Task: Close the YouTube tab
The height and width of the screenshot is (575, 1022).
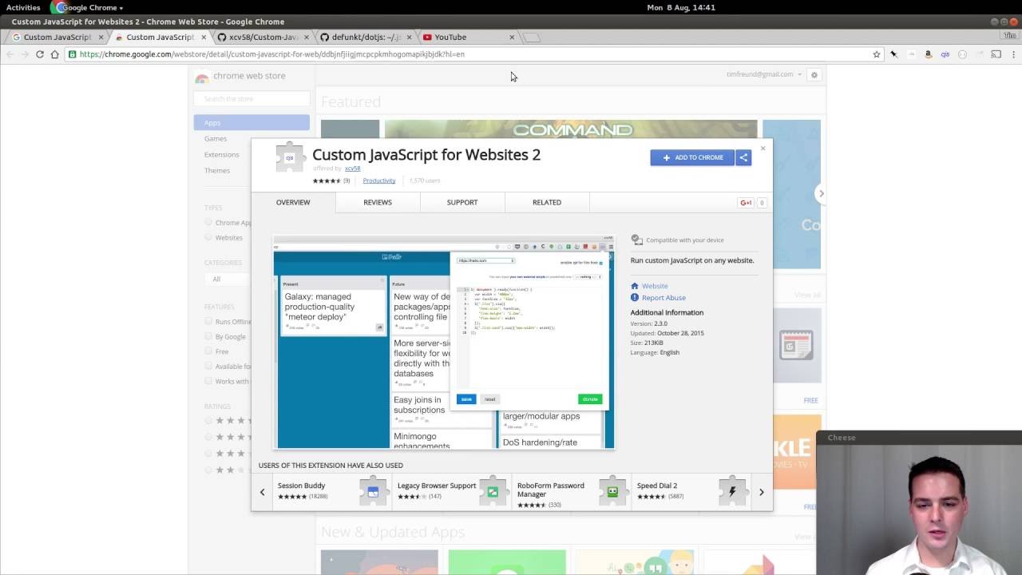Action: 512,37
